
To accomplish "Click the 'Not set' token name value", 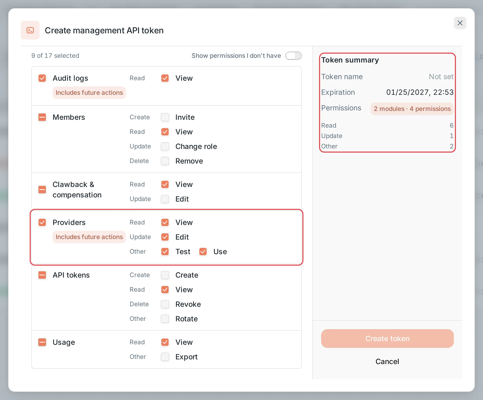I will [x=441, y=77].
